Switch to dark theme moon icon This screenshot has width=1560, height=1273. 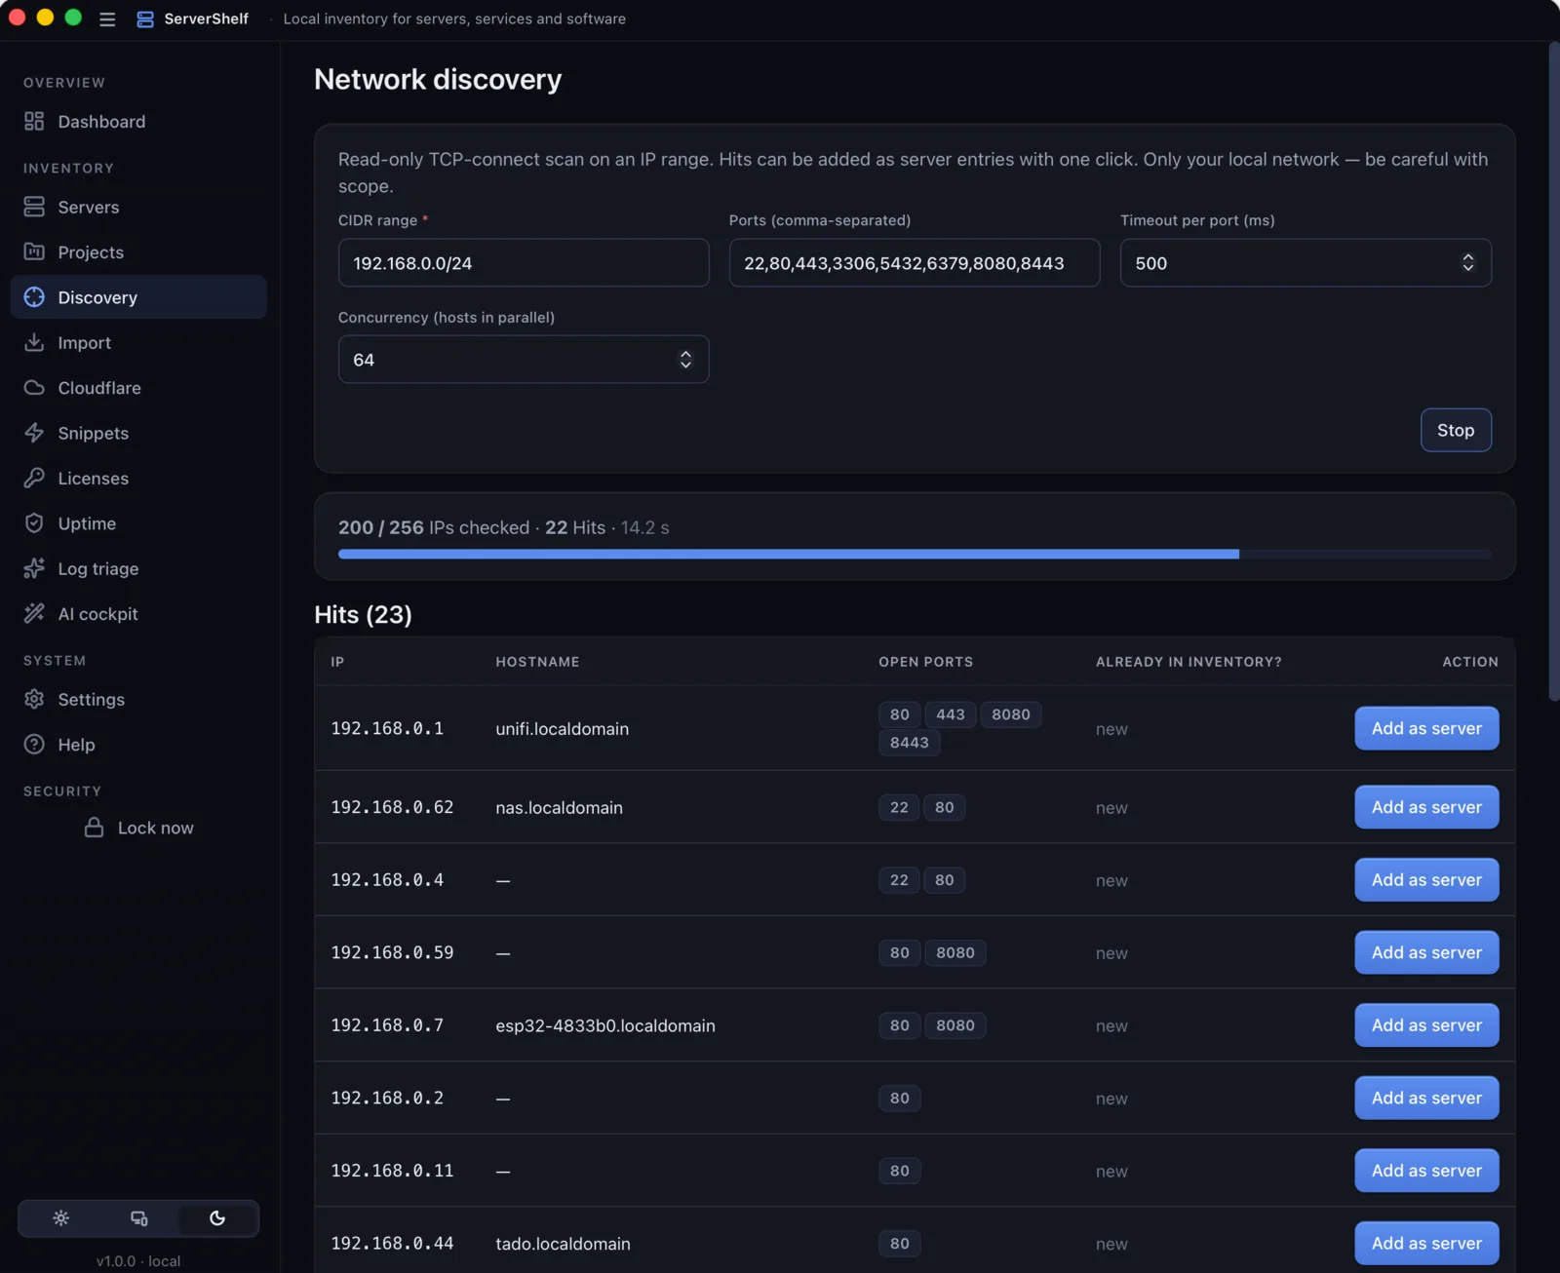[x=217, y=1218]
